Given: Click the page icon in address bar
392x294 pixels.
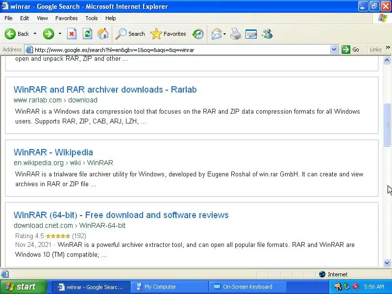Looking at the screenshot, I should [x=29, y=50].
